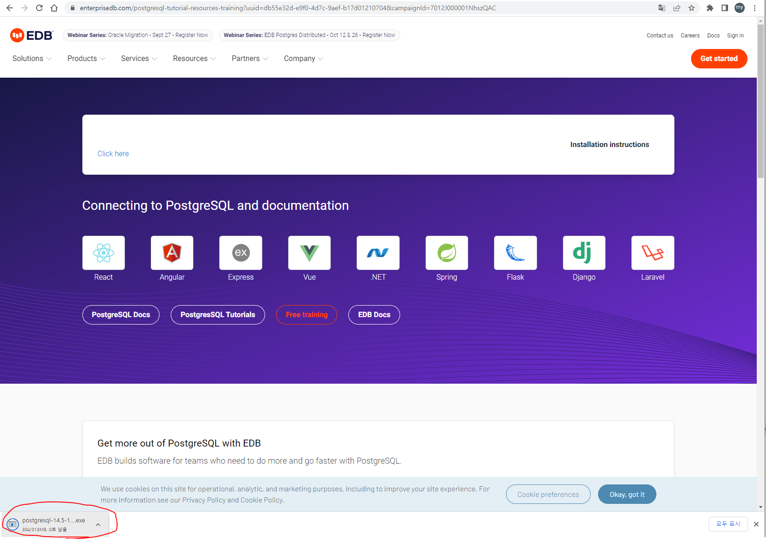The height and width of the screenshot is (539, 766).
Task: Click the vertical page scrollbar thumb
Action: (761, 102)
